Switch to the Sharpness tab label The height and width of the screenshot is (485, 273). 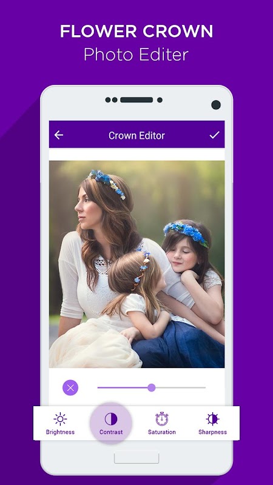pyautogui.click(x=213, y=432)
